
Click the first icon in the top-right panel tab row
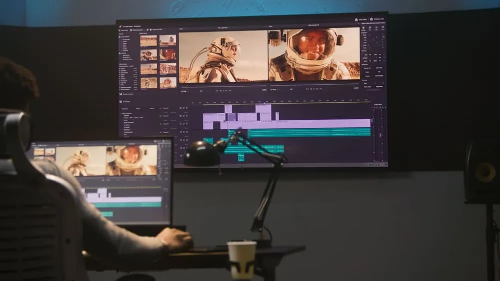click(x=363, y=27)
